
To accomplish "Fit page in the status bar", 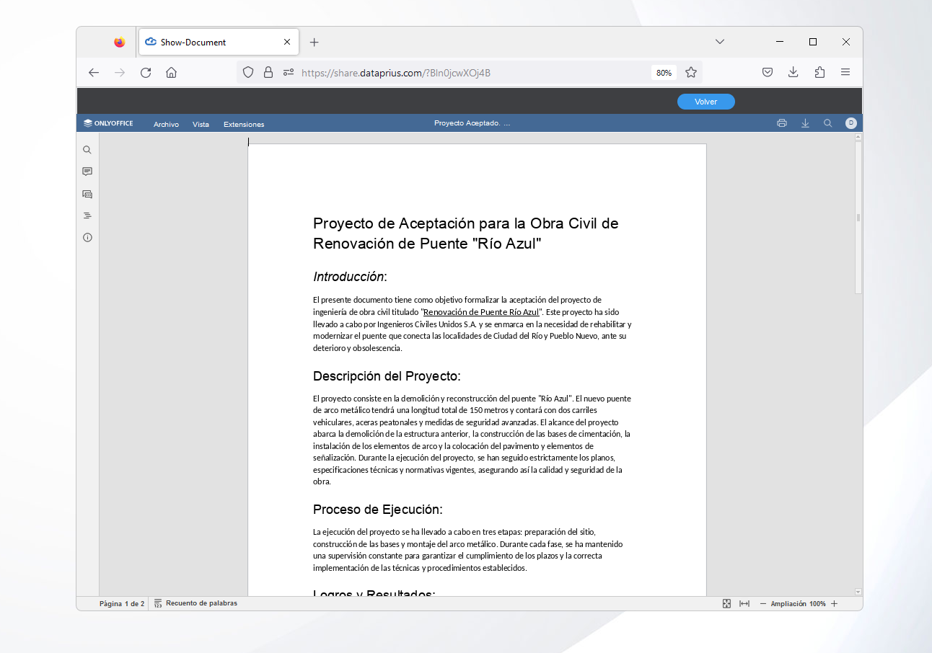I will (726, 604).
